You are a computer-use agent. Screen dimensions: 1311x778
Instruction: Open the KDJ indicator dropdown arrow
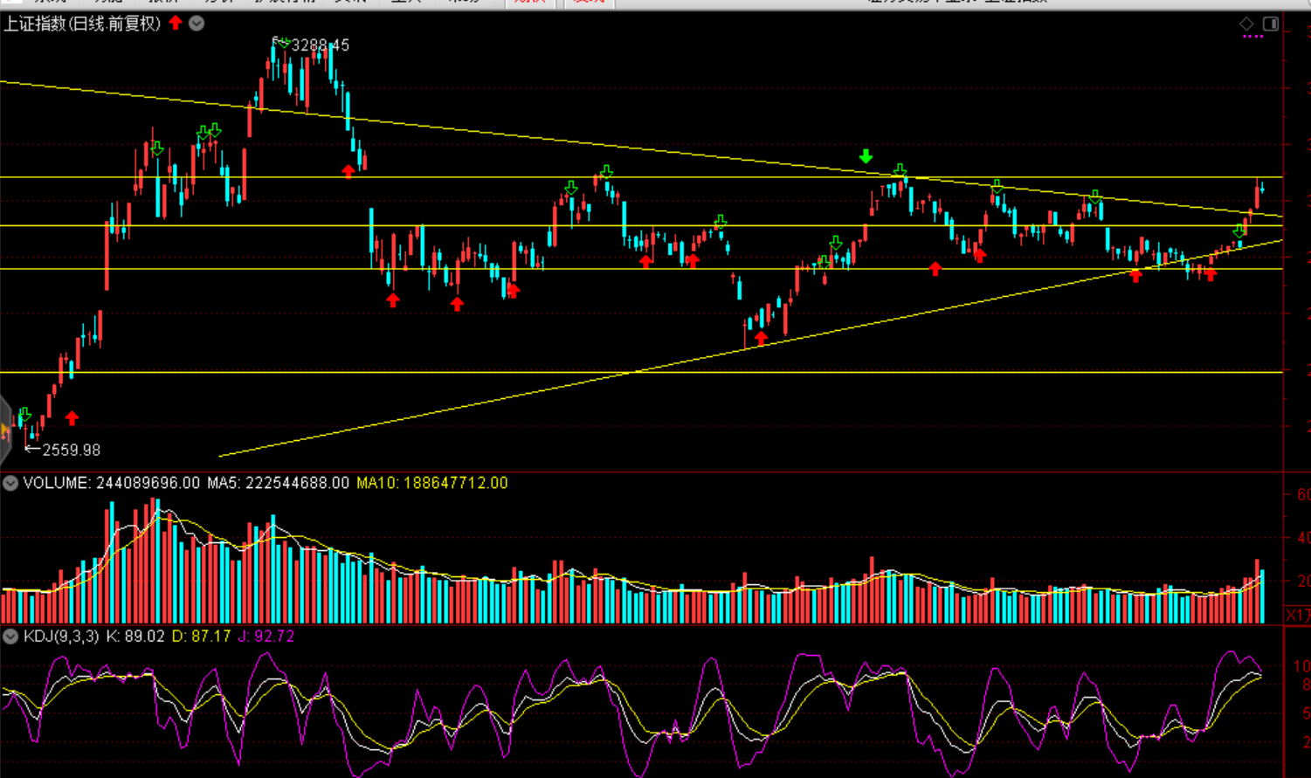click(10, 637)
